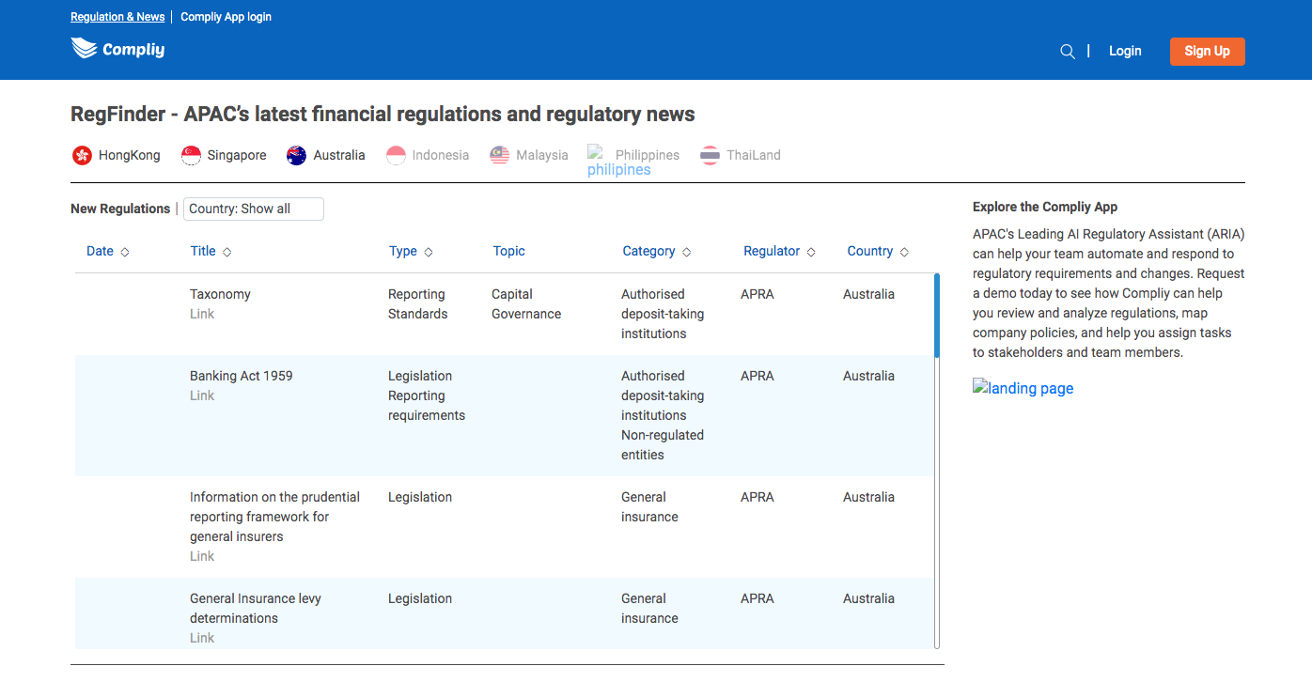
Task: Click the Title column header
Action: (203, 251)
